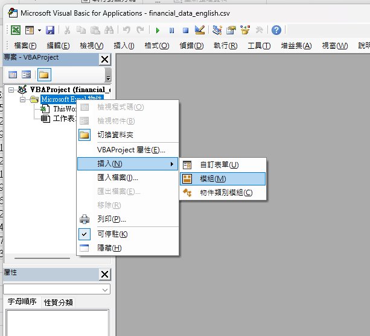Open Help question mark icon
The width and height of the screenshot is (370, 336).
pyautogui.click(x=276, y=30)
